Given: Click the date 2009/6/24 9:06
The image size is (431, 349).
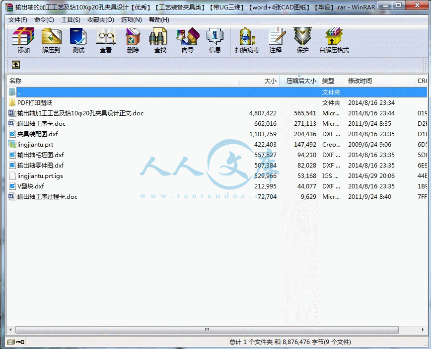Looking at the screenshot, I should [369, 145].
